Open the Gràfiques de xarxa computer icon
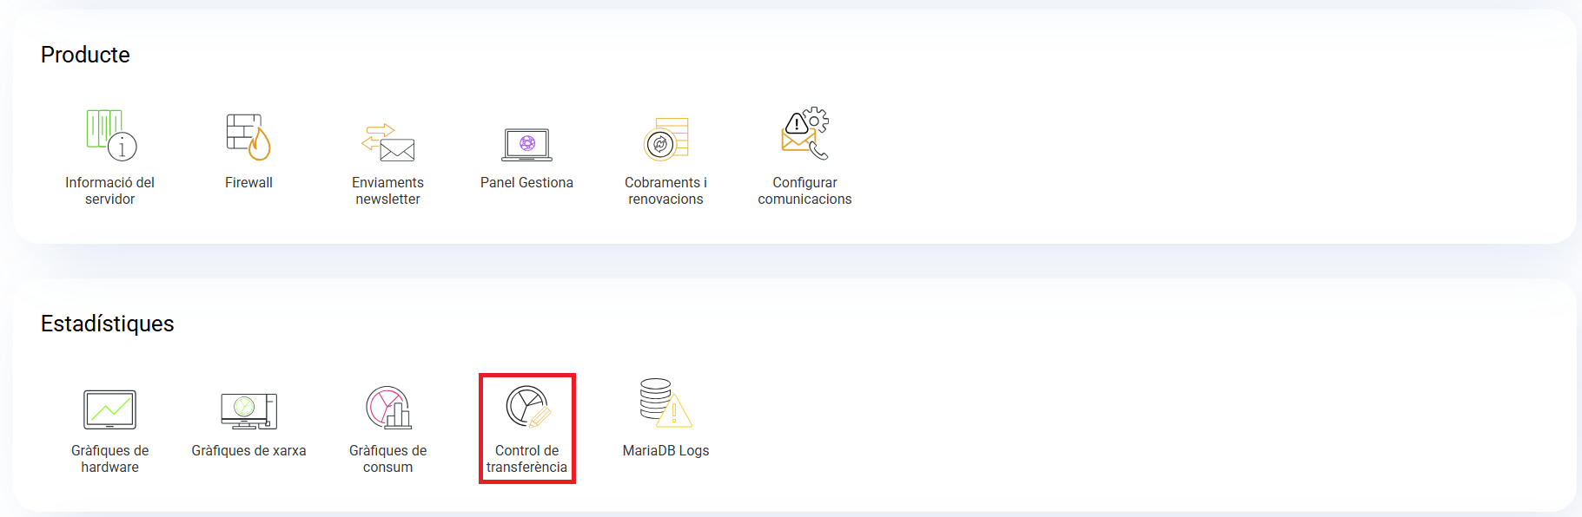The height and width of the screenshot is (517, 1582). [248, 410]
